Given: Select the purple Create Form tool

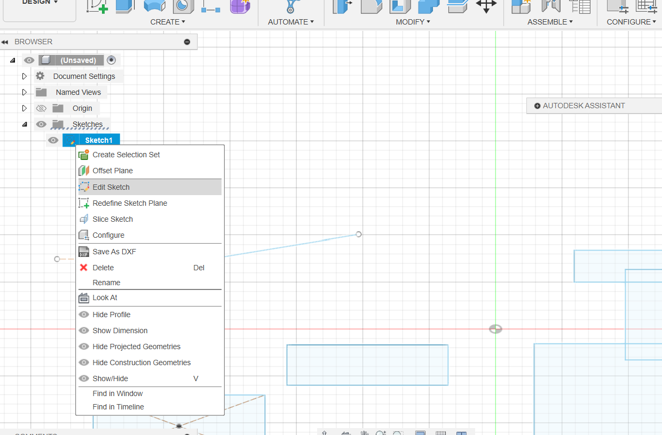Looking at the screenshot, I should pyautogui.click(x=240, y=6).
